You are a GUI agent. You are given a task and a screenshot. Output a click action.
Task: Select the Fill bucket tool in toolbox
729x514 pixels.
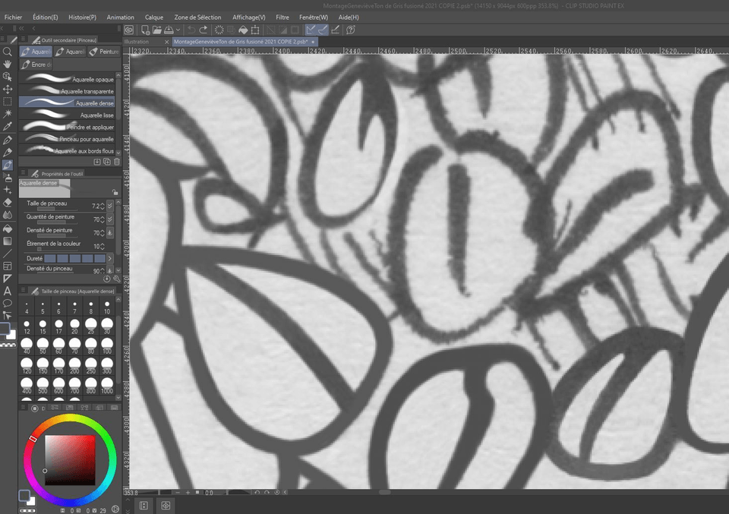[8, 228]
